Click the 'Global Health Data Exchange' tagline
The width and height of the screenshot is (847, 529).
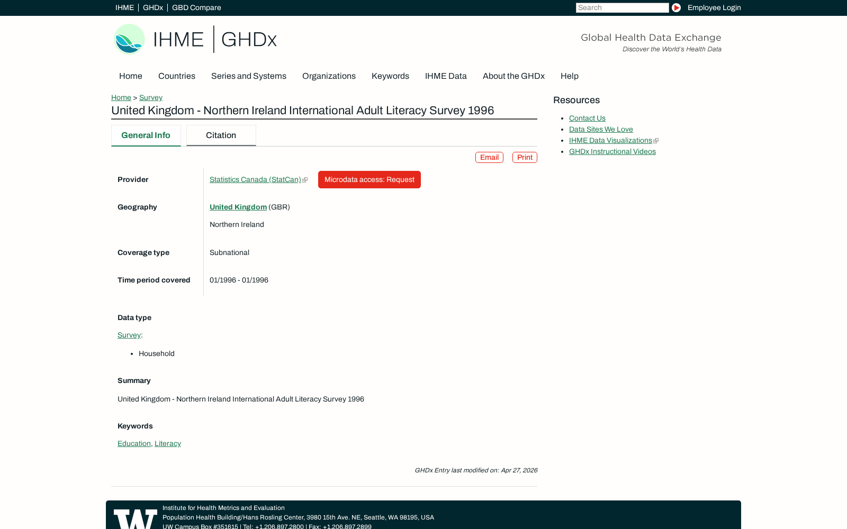coord(651,38)
